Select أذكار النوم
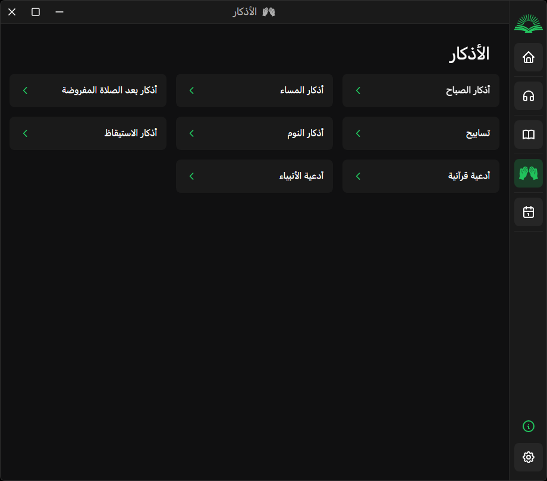Image resolution: width=547 pixels, height=481 pixels. click(254, 133)
